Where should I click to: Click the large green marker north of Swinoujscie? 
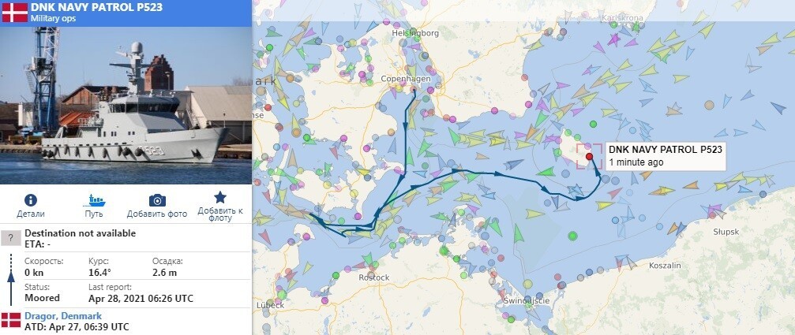click(572, 236)
